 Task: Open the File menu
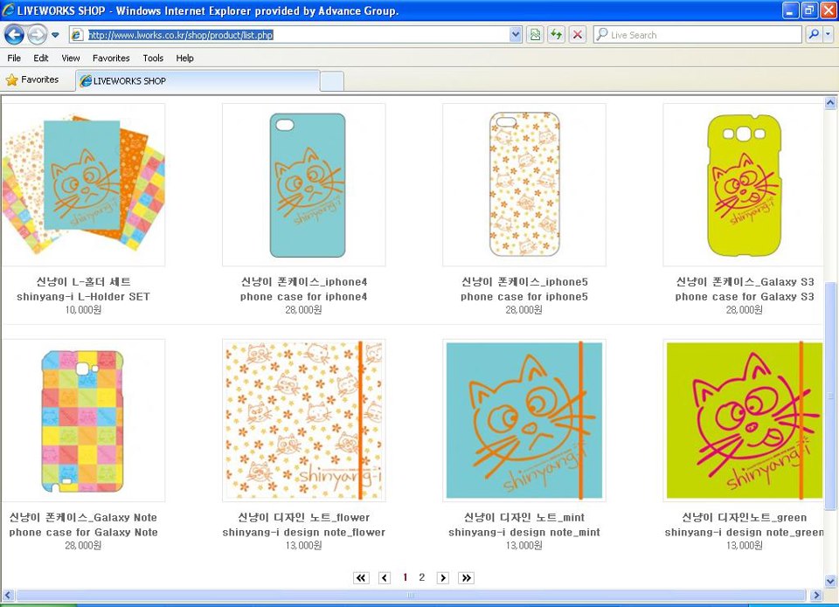coord(14,59)
